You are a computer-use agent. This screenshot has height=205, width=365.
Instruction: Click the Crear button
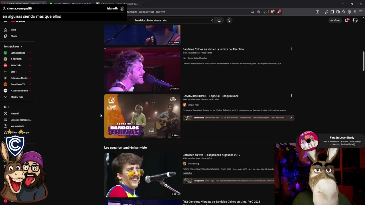pyautogui.click(x=335, y=20)
